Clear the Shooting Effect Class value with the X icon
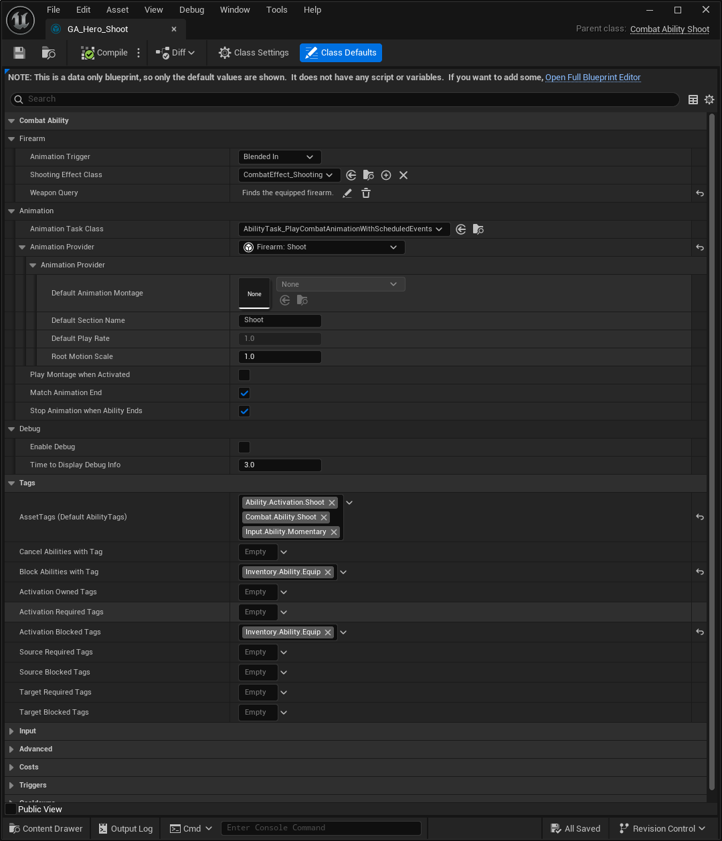722x841 pixels. coord(403,175)
